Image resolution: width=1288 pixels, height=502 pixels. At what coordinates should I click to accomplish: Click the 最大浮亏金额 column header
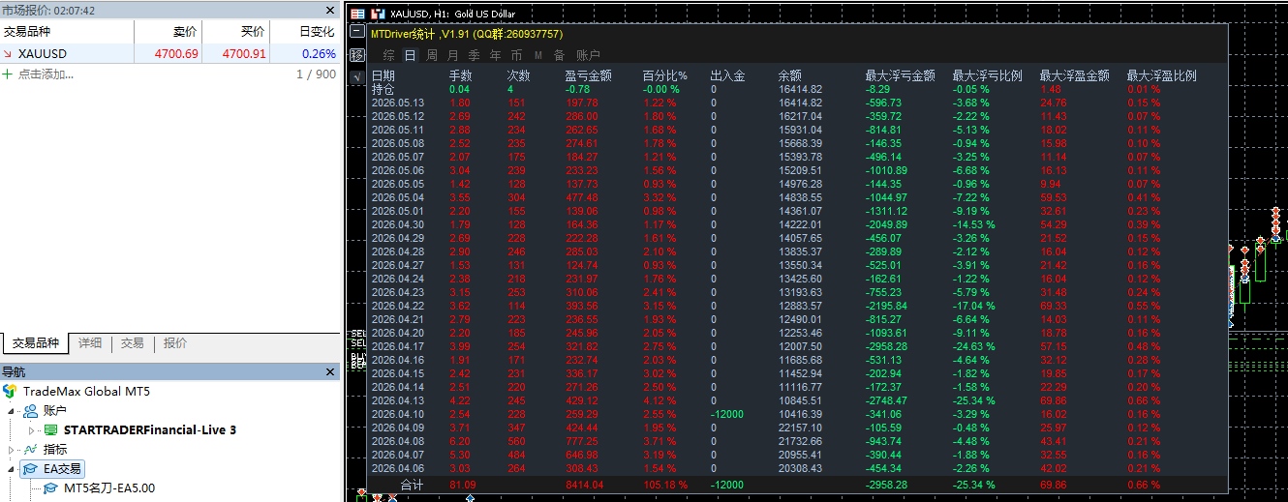point(900,75)
